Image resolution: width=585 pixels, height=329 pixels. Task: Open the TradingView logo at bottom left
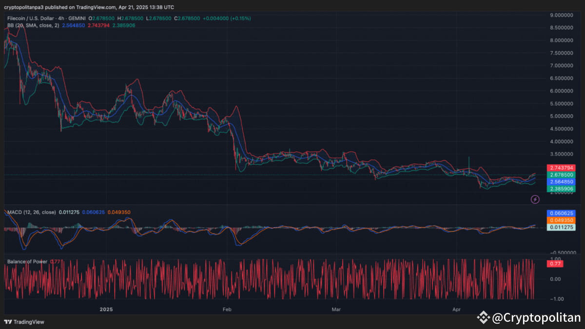point(24,322)
